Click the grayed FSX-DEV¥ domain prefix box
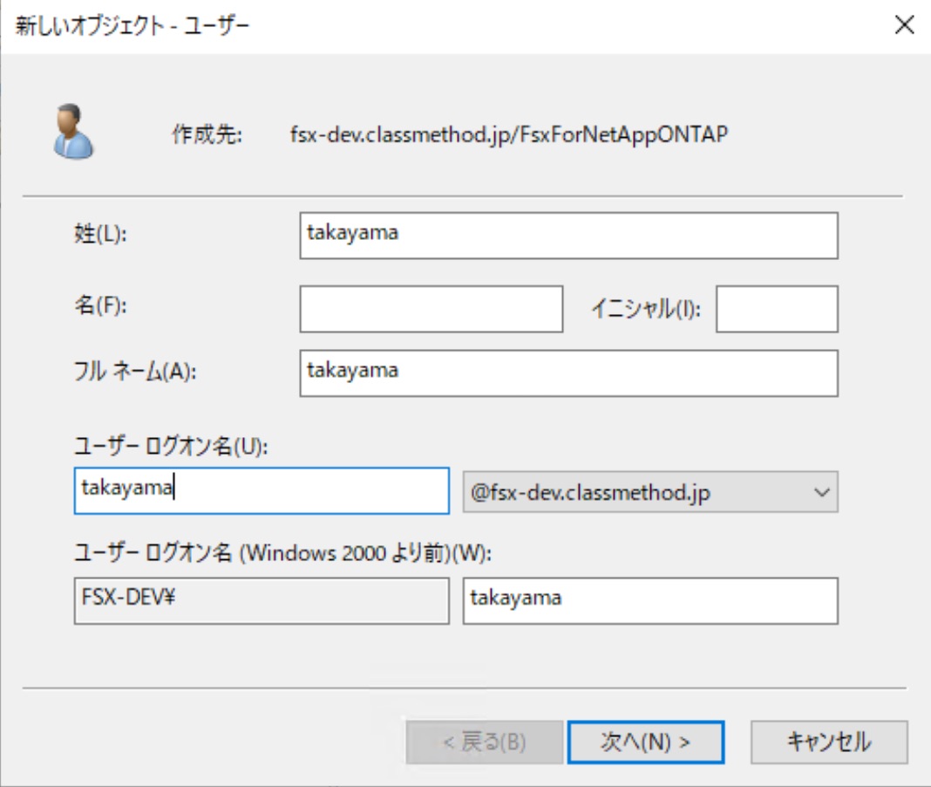931x787 pixels. [x=259, y=599]
